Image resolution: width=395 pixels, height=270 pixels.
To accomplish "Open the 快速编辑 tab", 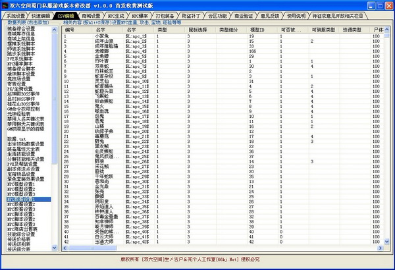I will pyautogui.click(x=42, y=14).
